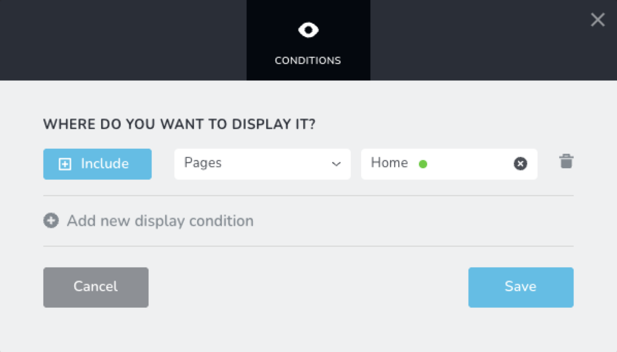
Task: Click the "Where do you want to display it?" heading
Action: pyautogui.click(x=179, y=124)
